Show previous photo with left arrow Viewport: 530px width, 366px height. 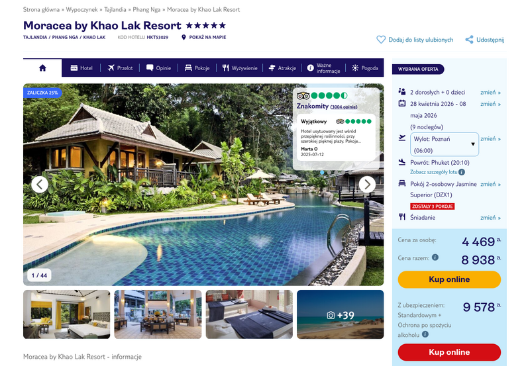[40, 185]
